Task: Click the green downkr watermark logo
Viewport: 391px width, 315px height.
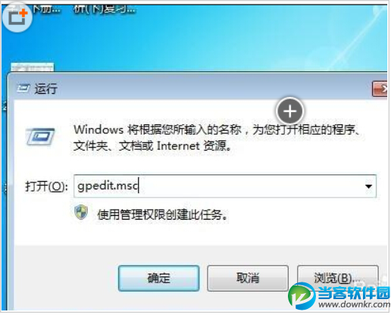Action: click(x=302, y=296)
